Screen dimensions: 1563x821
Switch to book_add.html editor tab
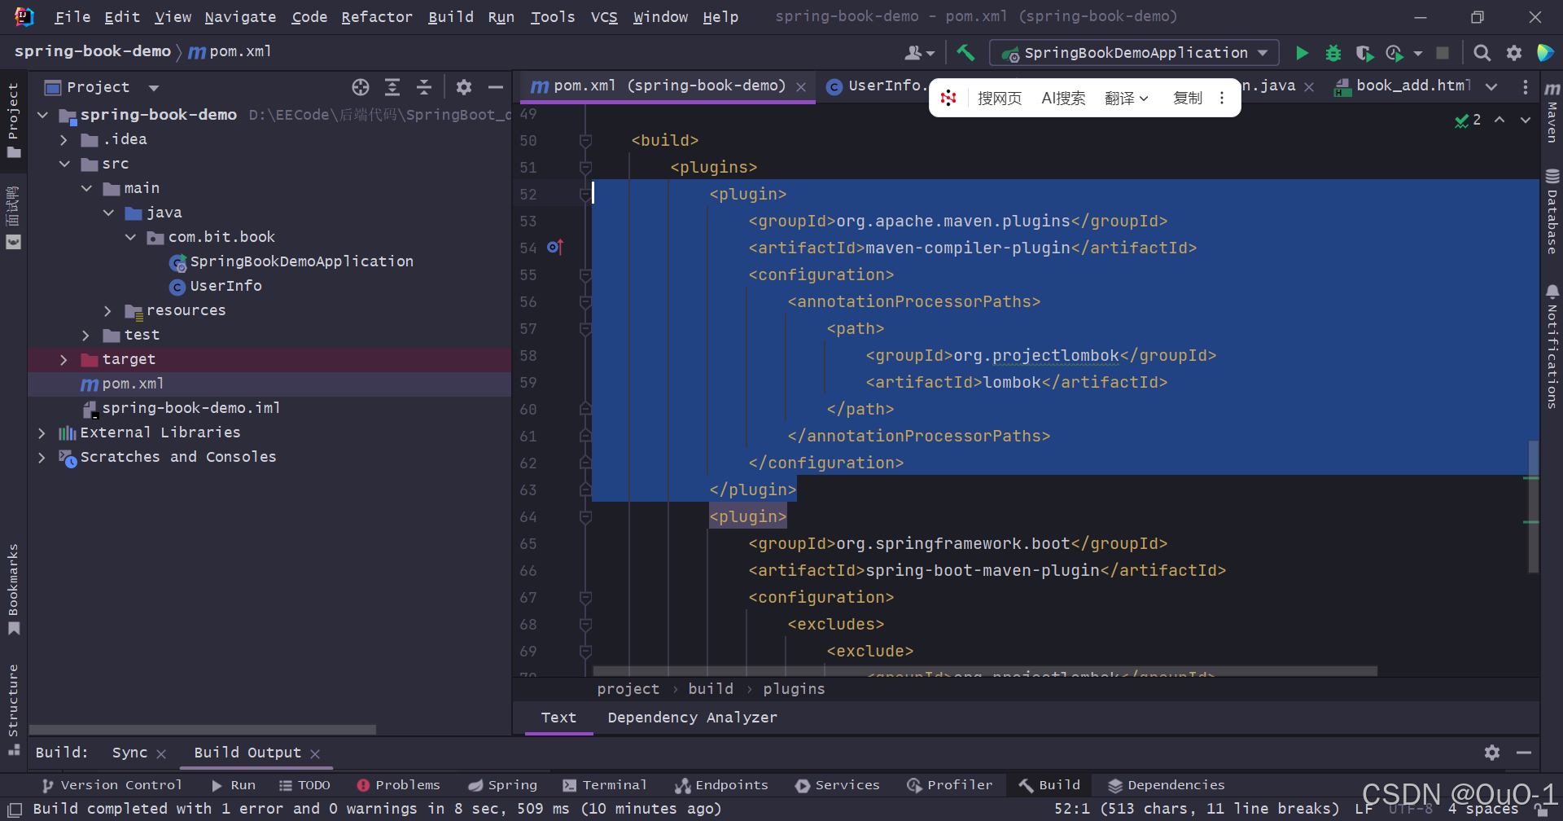click(1403, 86)
